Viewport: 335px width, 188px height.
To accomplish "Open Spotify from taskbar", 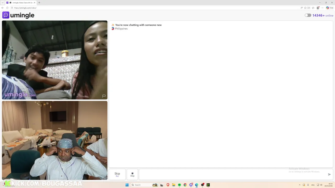I will [179, 185].
